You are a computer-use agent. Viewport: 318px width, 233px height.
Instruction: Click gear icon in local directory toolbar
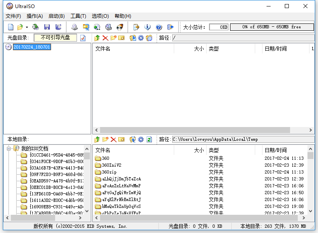click(141, 140)
